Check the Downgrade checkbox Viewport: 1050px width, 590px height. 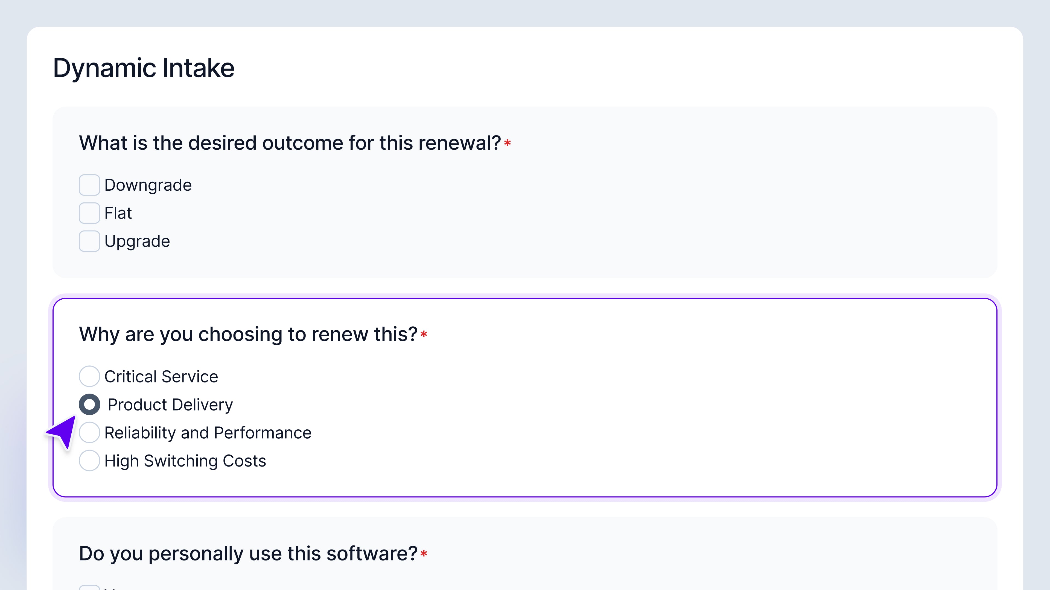(x=89, y=185)
